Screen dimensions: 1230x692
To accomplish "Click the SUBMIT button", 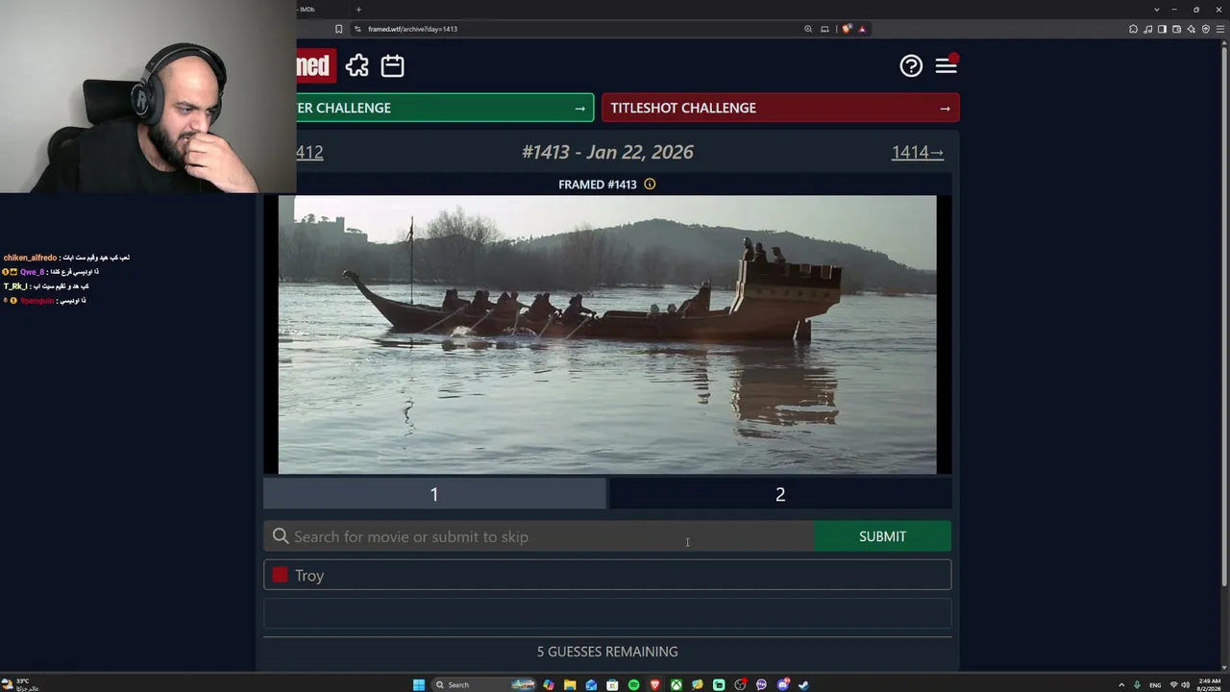I will click(x=882, y=536).
